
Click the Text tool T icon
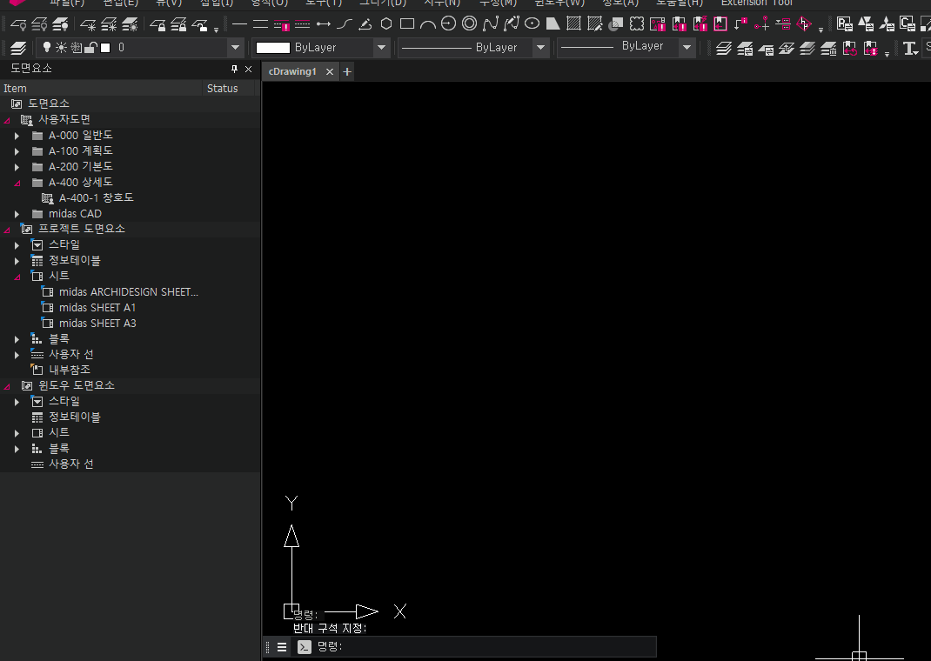click(910, 48)
